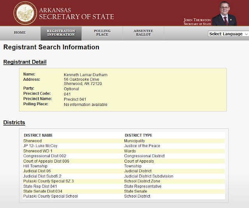Click the Districts heading
Image resolution: width=249 pixels, height=208 pixels.
(x=14, y=122)
